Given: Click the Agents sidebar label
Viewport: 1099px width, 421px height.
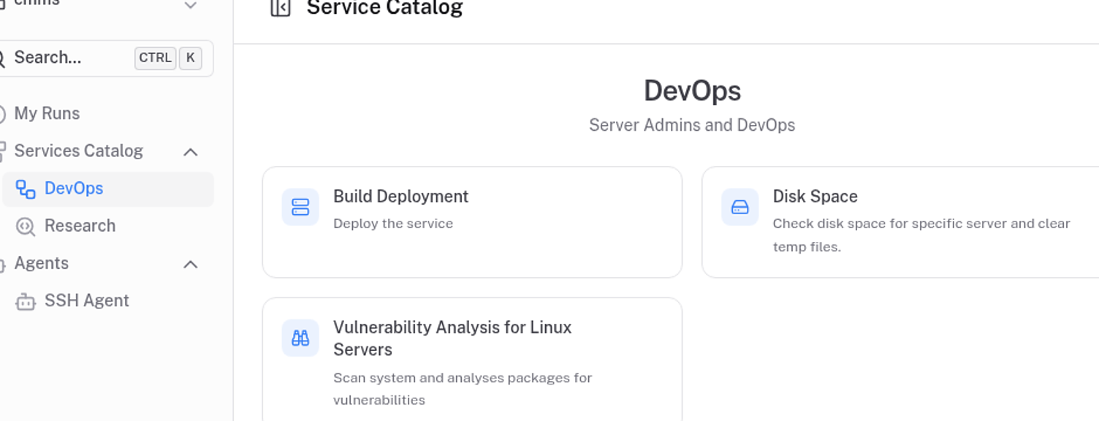Looking at the screenshot, I should (42, 263).
